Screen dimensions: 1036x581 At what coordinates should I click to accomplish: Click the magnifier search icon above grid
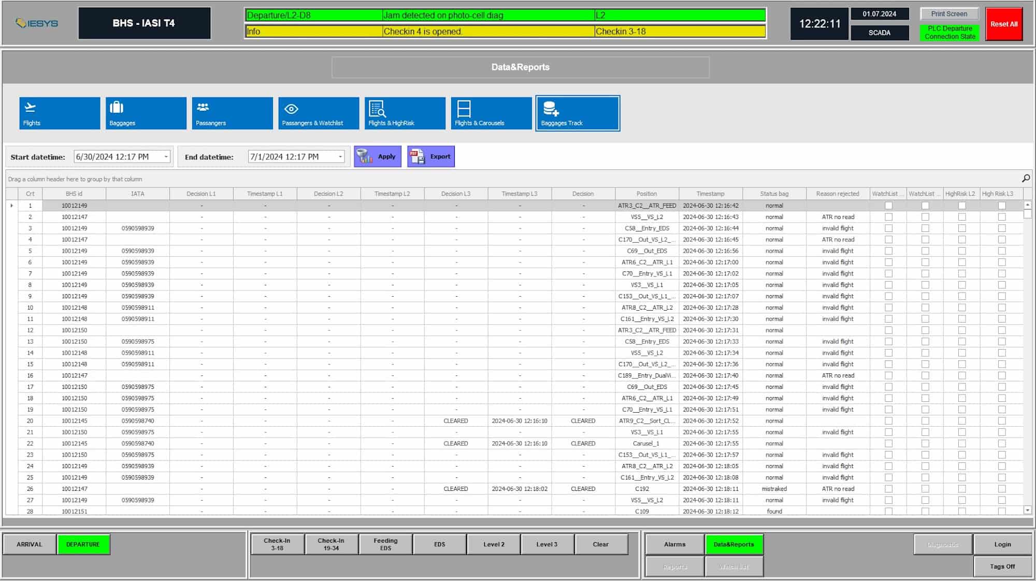[x=1026, y=178]
